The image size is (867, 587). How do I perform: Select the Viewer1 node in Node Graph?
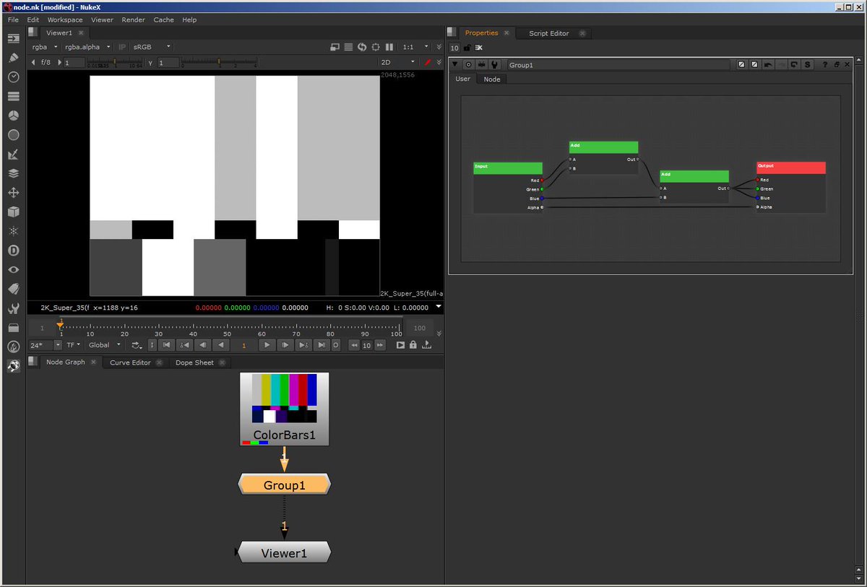point(284,553)
